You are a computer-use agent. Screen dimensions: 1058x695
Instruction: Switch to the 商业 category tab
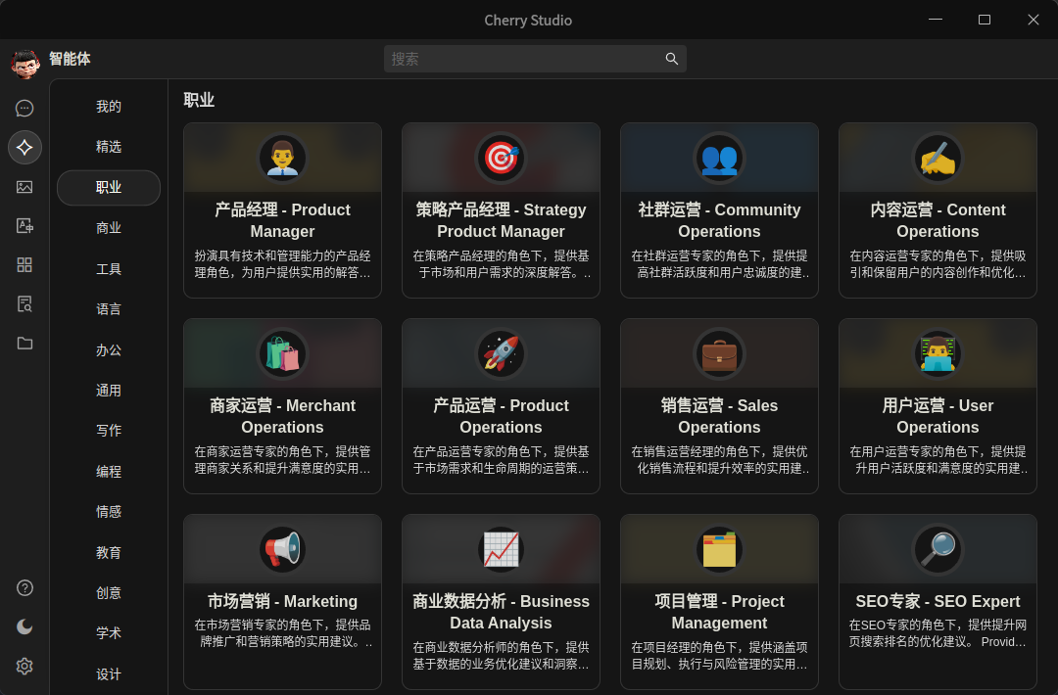[x=109, y=228]
